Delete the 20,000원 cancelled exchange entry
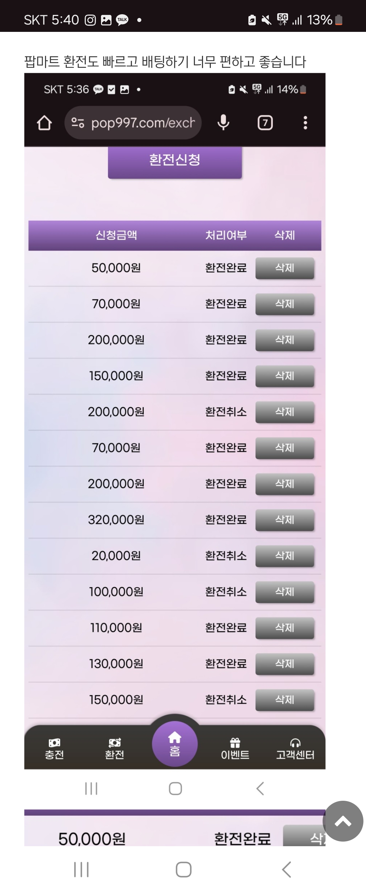This screenshot has width=366, height=895. coord(285,556)
